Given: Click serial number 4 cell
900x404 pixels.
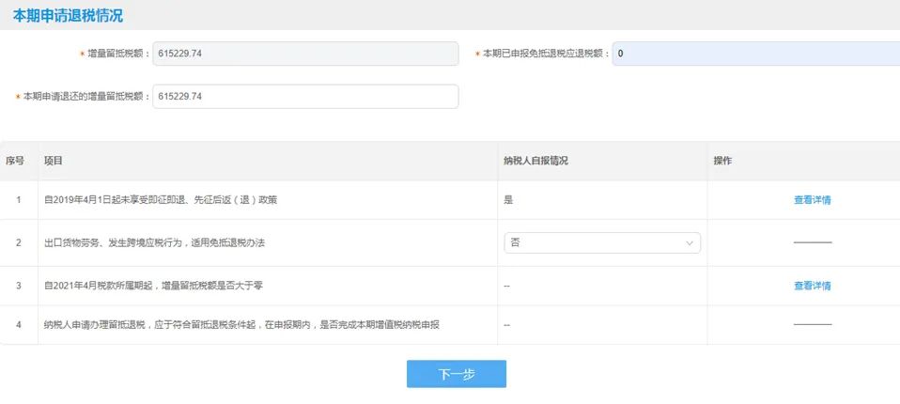Looking at the screenshot, I should coord(19,325).
